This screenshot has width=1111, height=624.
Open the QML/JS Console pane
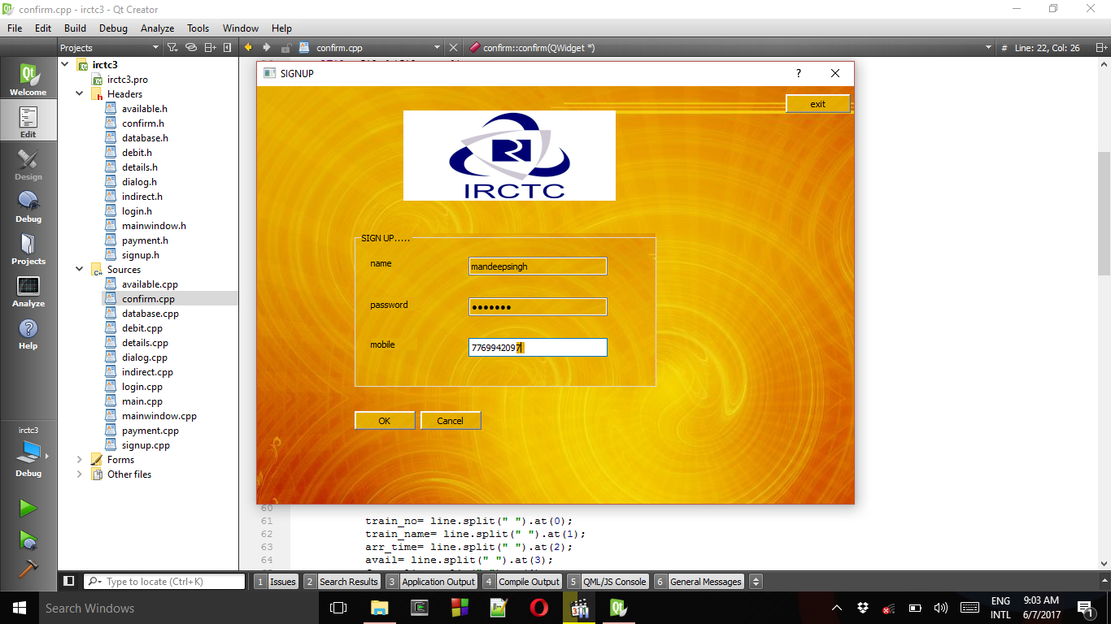608,582
